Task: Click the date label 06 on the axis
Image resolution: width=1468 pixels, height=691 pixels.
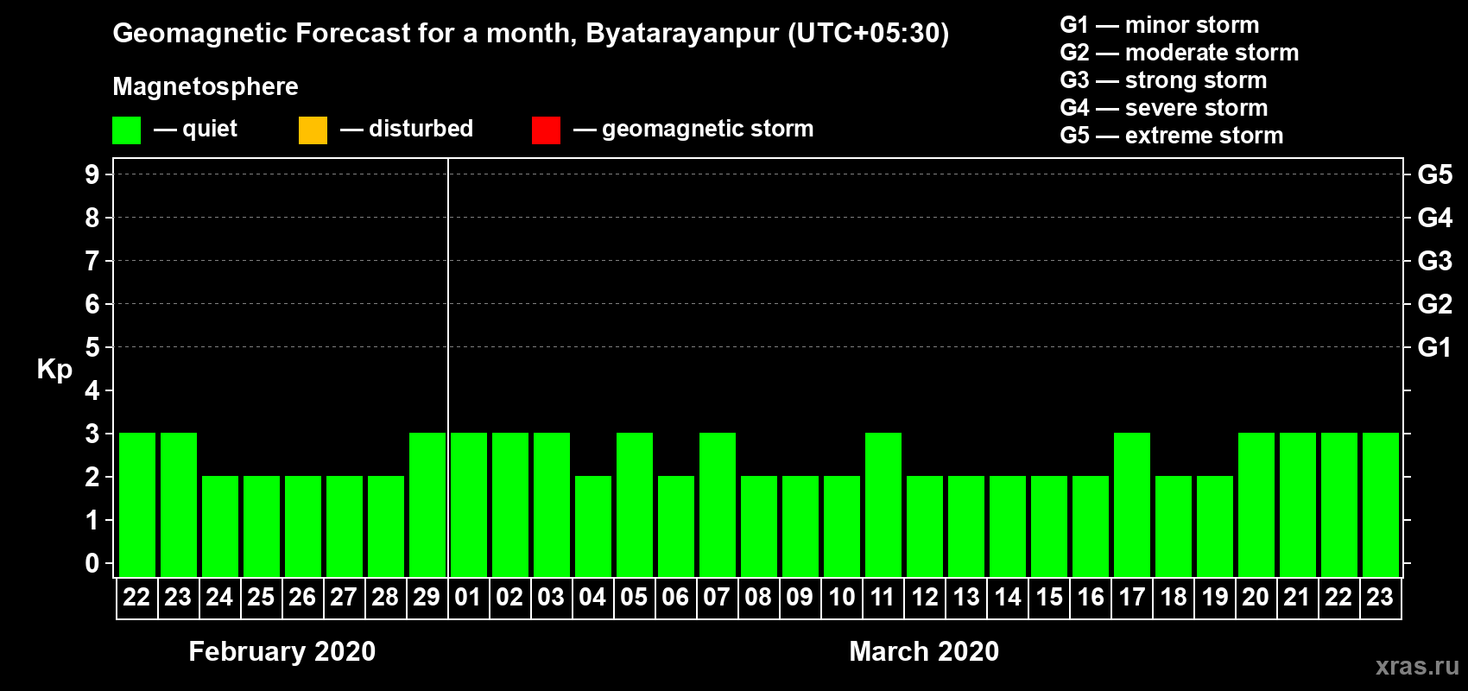Action: tap(675, 597)
